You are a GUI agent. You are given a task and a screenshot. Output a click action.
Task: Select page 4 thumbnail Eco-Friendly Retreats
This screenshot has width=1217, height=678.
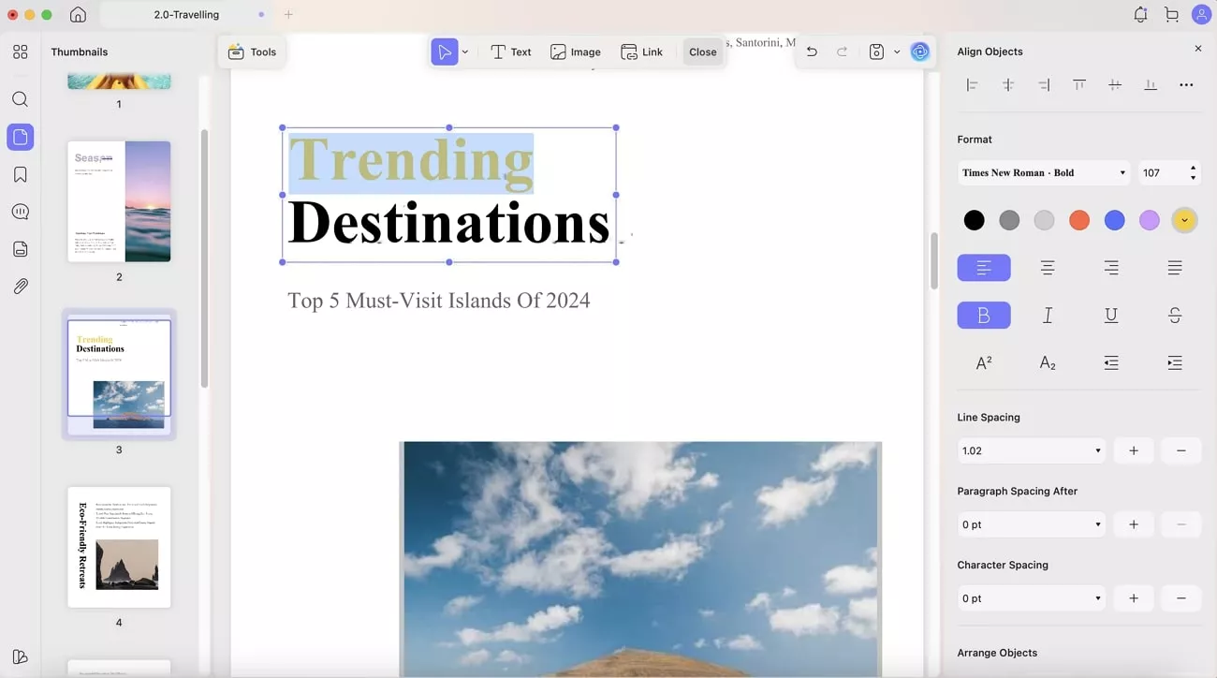[x=119, y=547]
